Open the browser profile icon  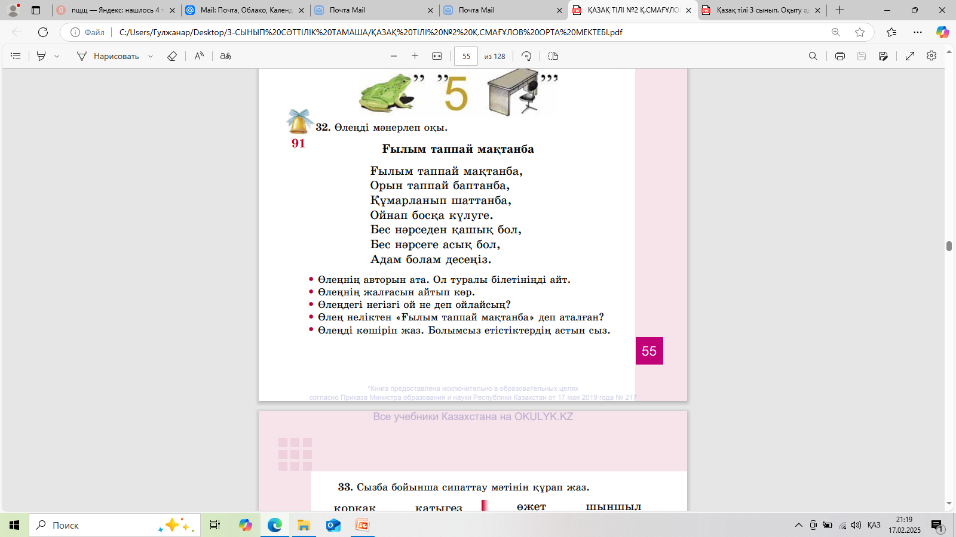tap(13, 10)
